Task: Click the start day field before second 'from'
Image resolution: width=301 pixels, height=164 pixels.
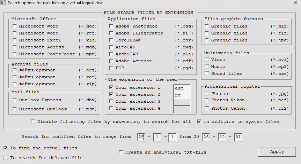Action: [x=172, y=137]
